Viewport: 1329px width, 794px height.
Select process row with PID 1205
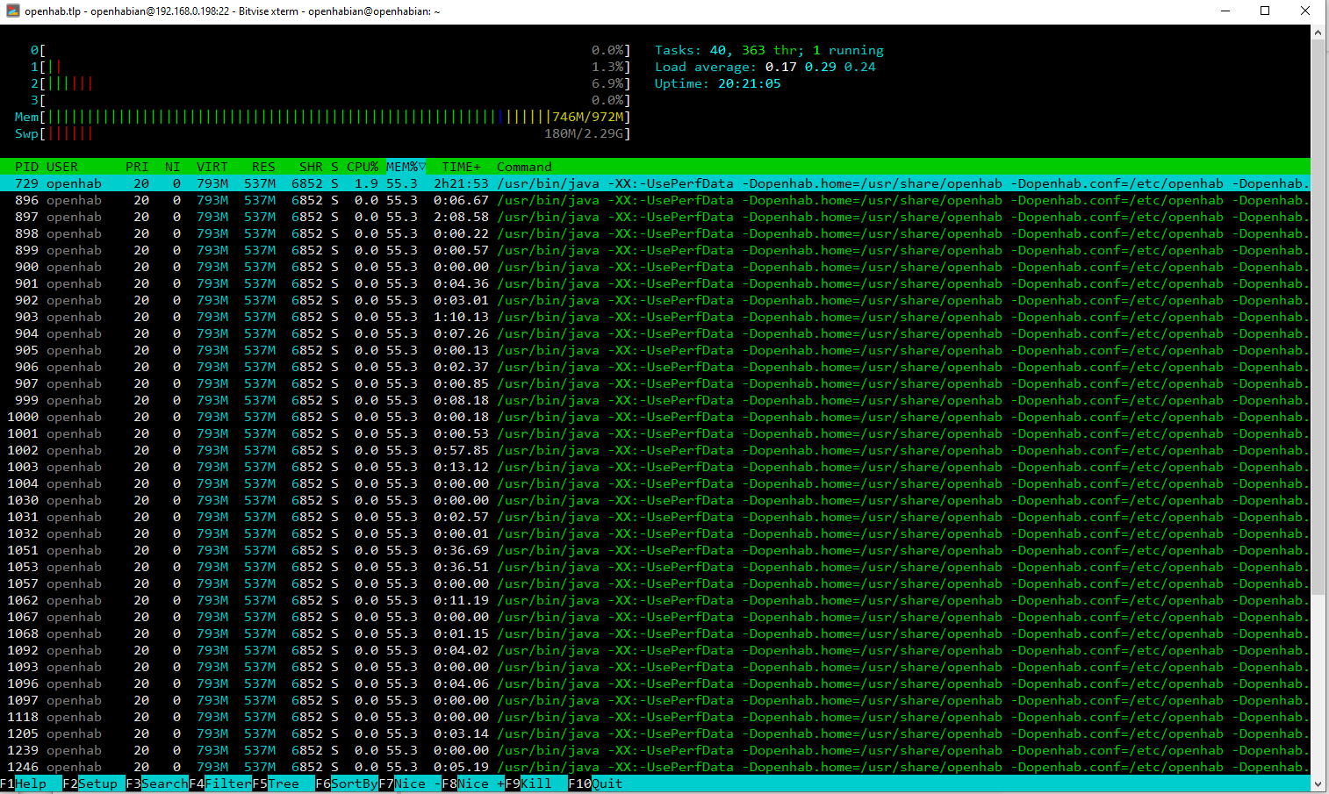point(655,733)
